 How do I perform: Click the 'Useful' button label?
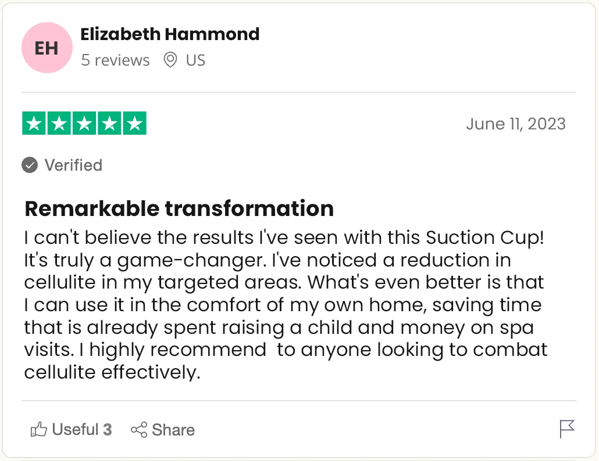pyautogui.click(x=75, y=429)
